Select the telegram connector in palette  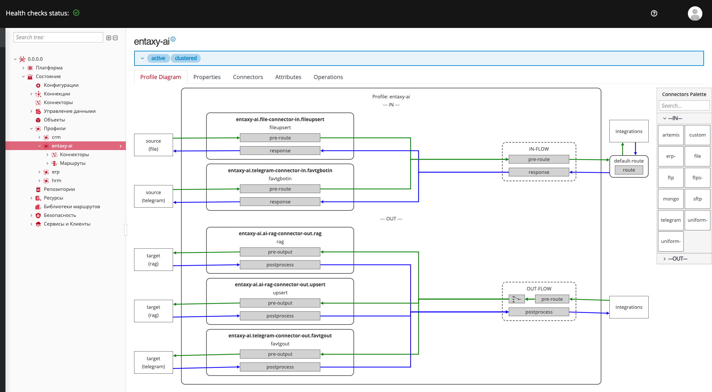pyautogui.click(x=671, y=220)
